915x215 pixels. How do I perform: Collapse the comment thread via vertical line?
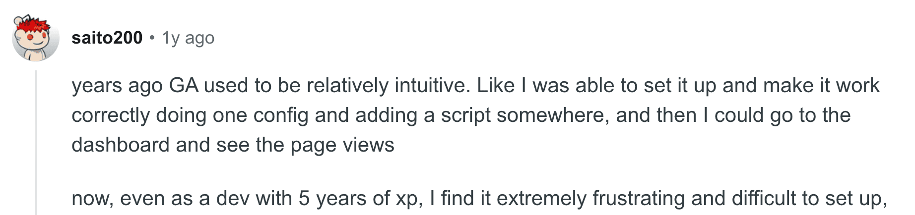(36, 143)
